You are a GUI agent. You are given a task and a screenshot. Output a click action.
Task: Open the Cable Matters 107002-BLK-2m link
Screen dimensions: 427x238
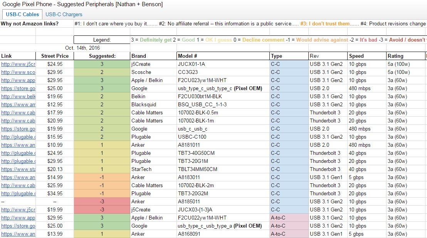18,186
